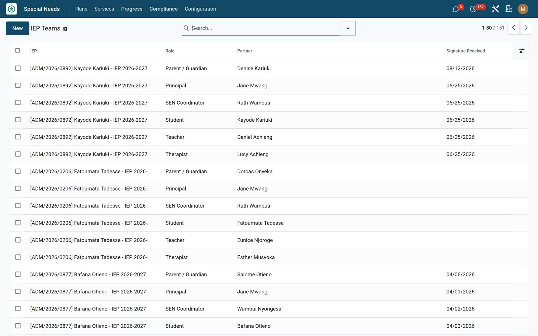Viewport: 538px width, 336px height.
Task: Open the Configuration menu
Action: click(200, 9)
